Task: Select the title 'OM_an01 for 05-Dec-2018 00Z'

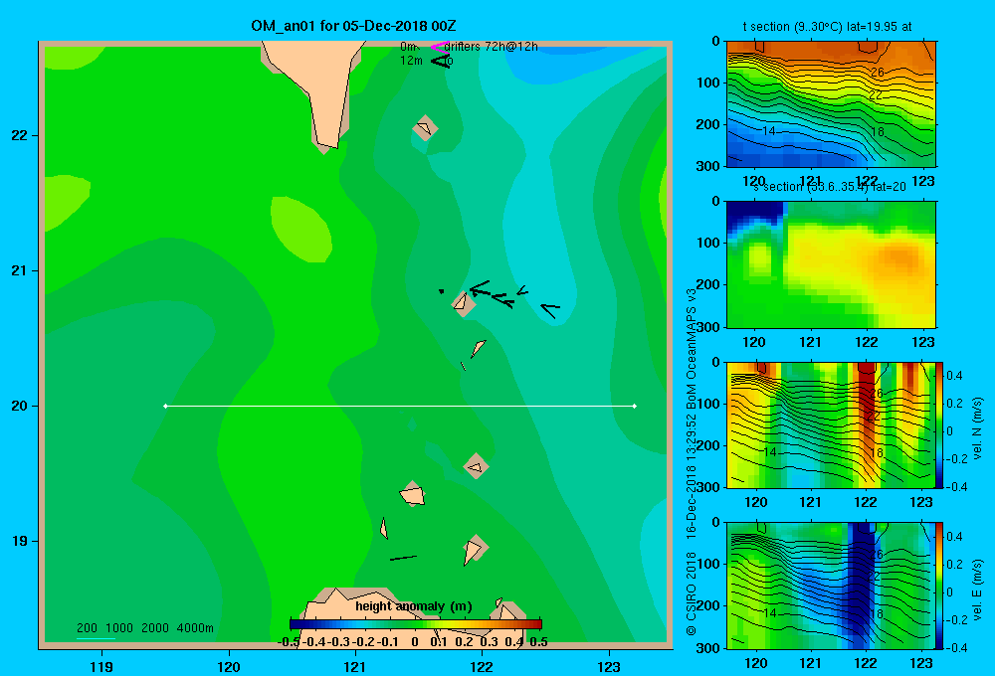Action: pyautogui.click(x=353, y=26)
